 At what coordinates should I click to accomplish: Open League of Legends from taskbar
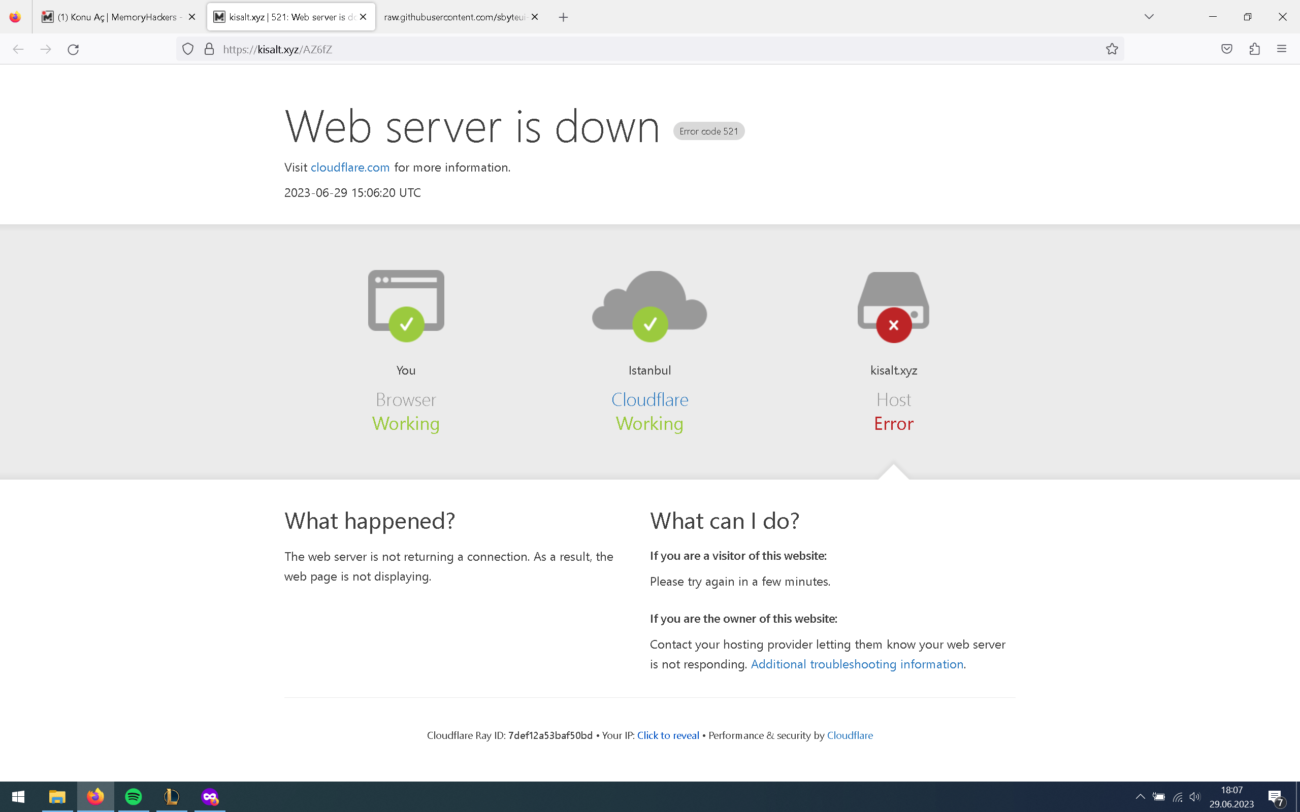coord(171,796)
